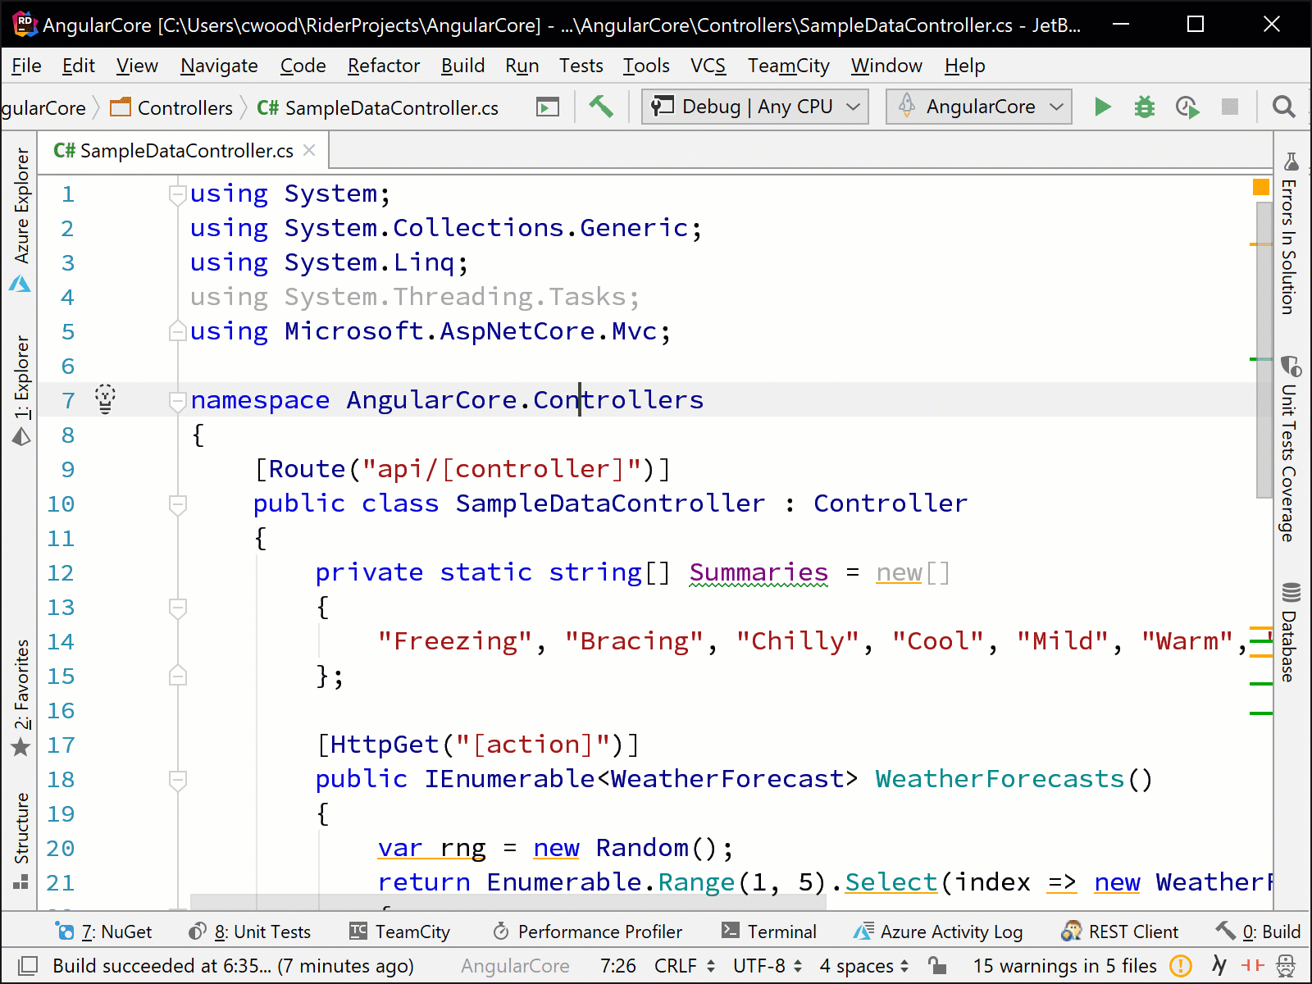Viewport: 1312px width, 984px height.
Task: Click the build hammer icon in the toolbar
Action: pos(601,107)
